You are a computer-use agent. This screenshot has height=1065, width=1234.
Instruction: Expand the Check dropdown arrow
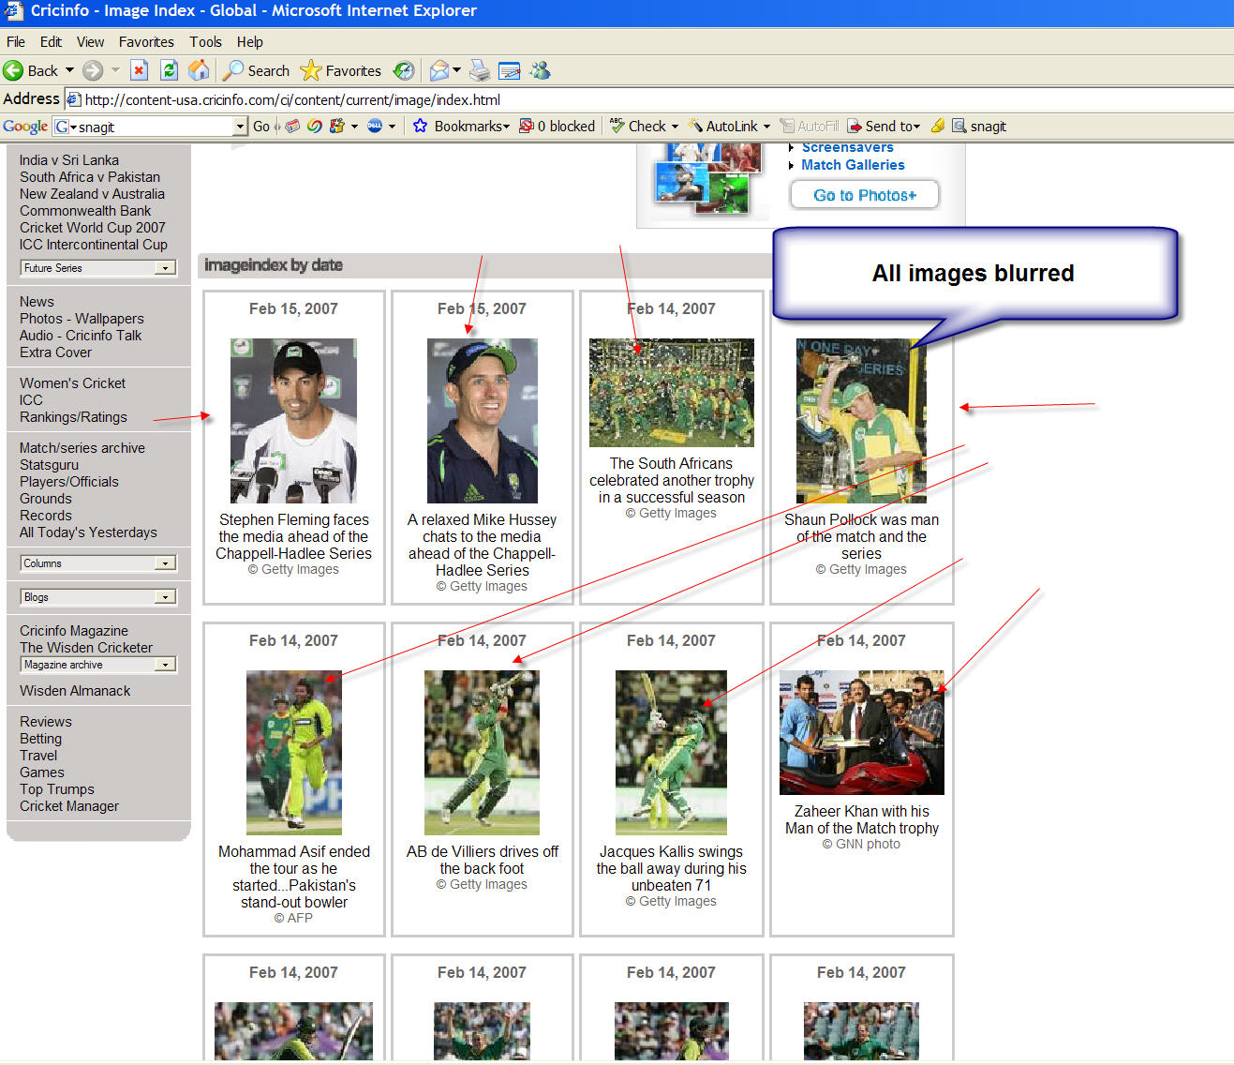click(x=675, y=127)
